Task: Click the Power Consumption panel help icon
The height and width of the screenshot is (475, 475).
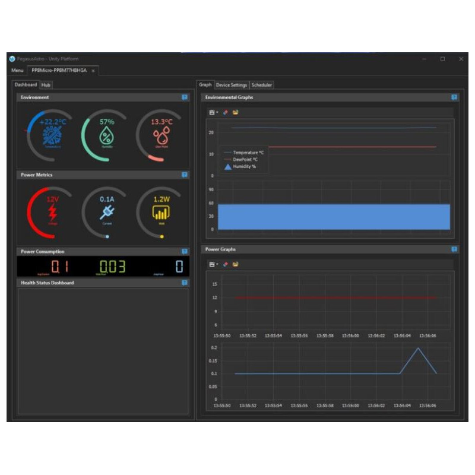Action: [x=185, y=252]
